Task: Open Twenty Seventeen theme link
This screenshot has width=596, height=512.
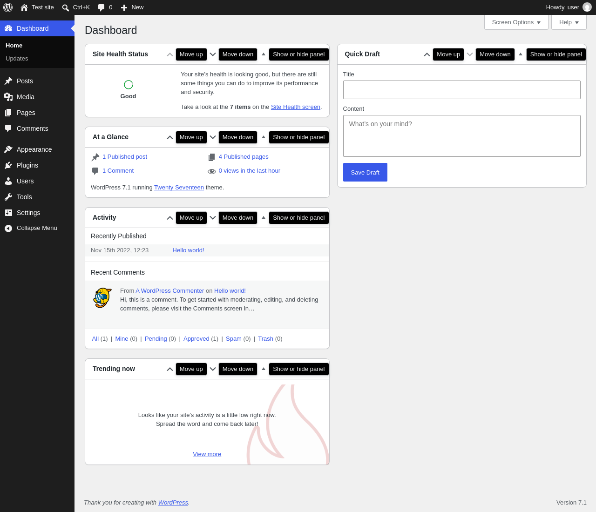Action: [x=179, y=188]
